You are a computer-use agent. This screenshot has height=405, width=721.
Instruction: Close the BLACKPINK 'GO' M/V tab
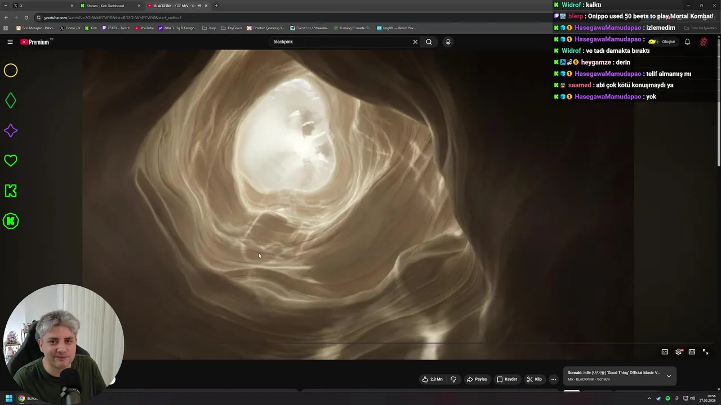click(x=206, y=6)
